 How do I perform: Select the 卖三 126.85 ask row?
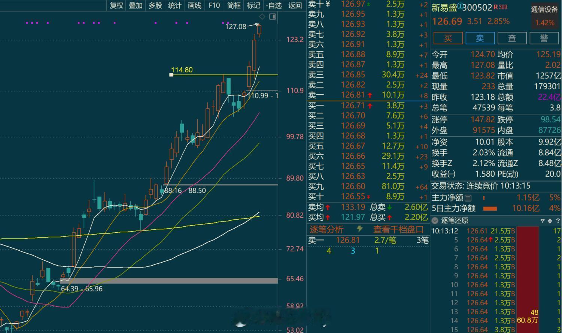[x=368, y=75]
